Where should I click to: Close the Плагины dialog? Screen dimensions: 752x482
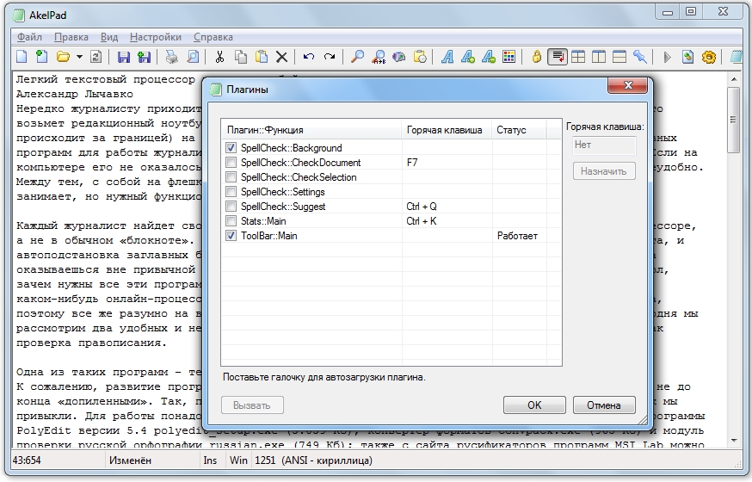[x=628, y=85]
